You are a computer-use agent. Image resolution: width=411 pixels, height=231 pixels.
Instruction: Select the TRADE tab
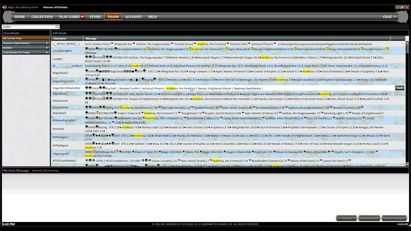coord(113,17)
